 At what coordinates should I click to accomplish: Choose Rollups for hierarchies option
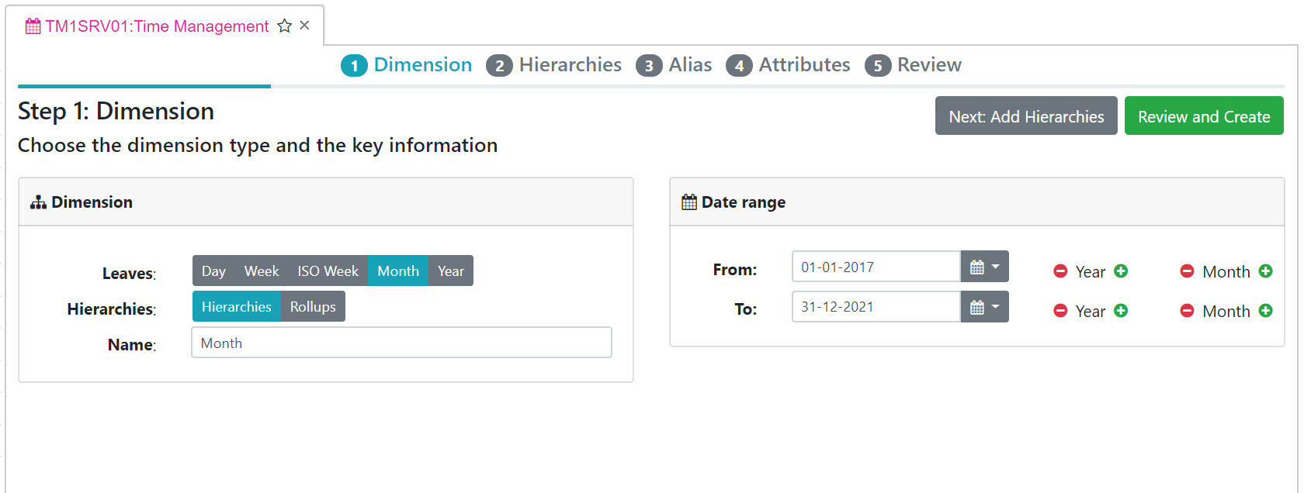(313, 307)
